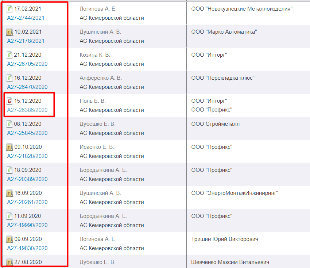
Task: Go to case А27-21828/2020
Action: tap(27, 156)
